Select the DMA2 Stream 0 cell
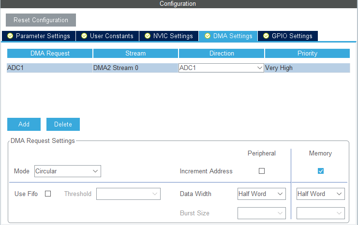358x225 pixels. [135, 68]
